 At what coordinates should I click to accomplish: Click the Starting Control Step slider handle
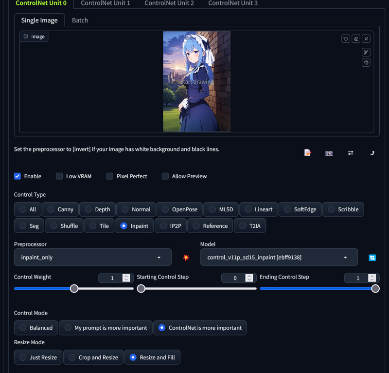coord(141,288)
